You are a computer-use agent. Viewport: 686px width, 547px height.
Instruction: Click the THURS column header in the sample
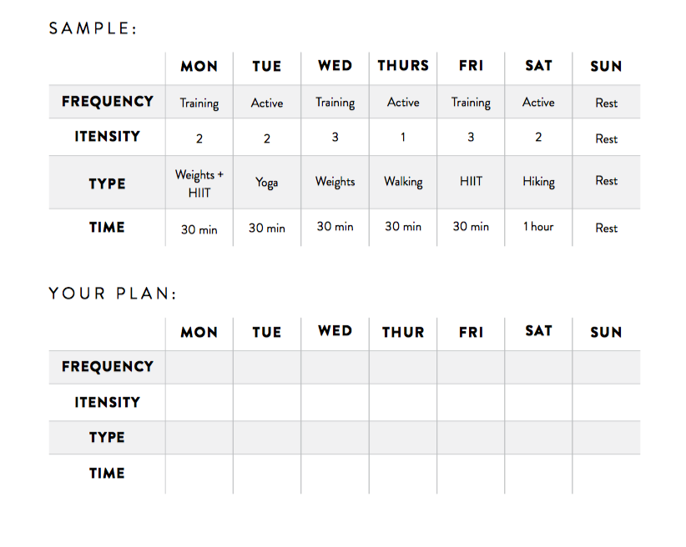pos(403,66)
